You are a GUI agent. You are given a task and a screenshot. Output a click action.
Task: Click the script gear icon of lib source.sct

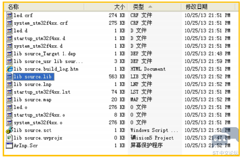[x=10, y=130]
